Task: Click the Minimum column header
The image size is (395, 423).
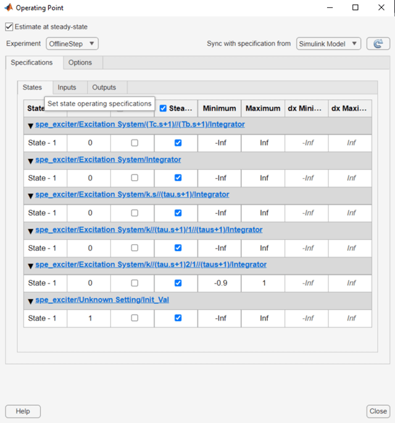Action: click(x=219, y=109)
